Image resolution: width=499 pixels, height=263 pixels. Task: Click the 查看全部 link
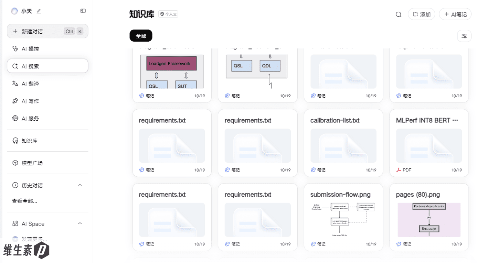pos(24,201)
